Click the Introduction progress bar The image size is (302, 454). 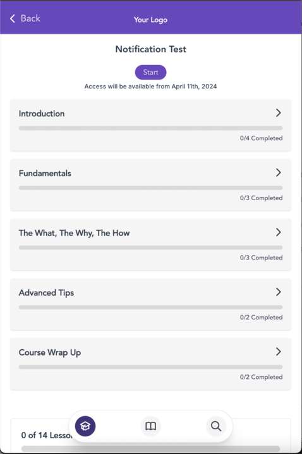click(151, 128)
